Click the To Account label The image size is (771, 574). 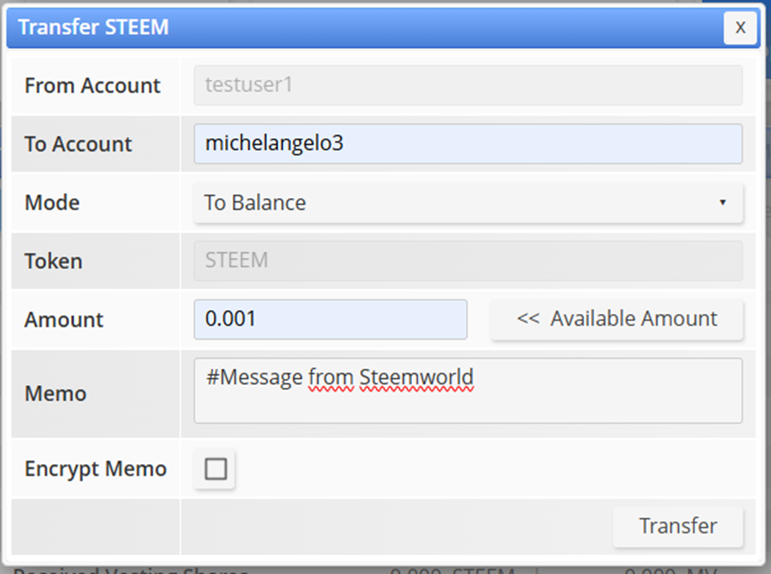pos(78,144)
